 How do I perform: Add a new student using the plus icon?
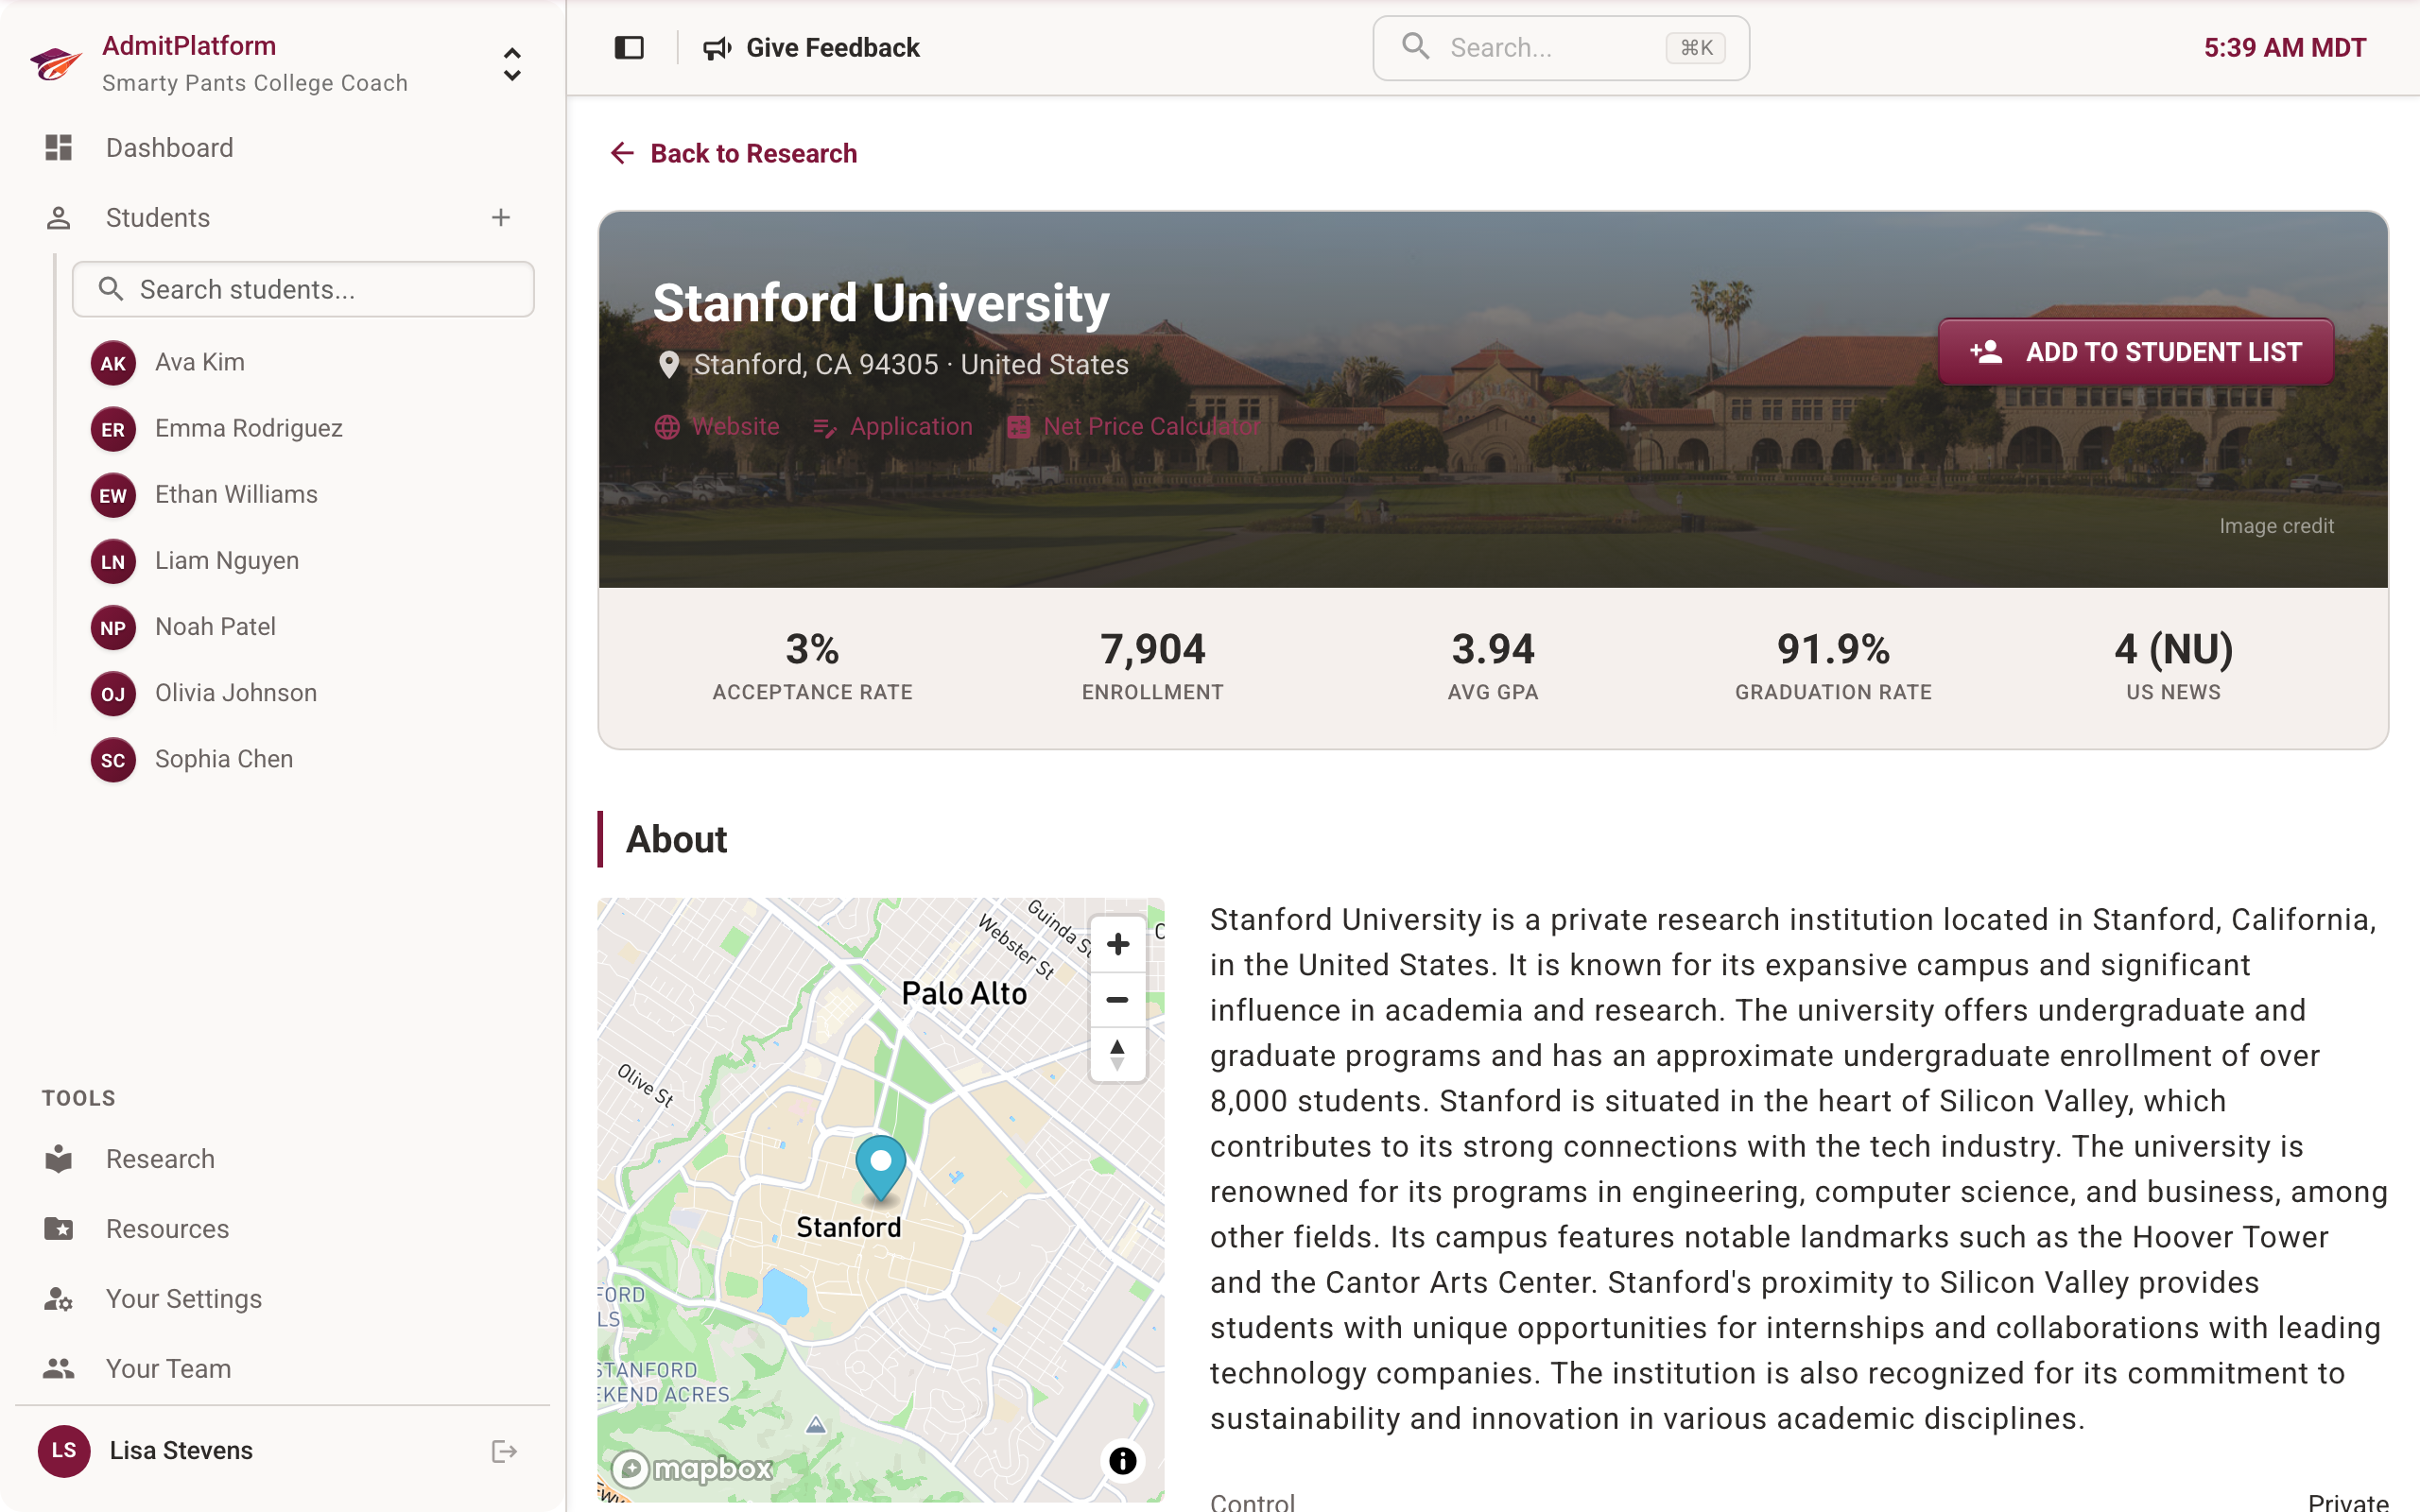click(x=500, y=217)
